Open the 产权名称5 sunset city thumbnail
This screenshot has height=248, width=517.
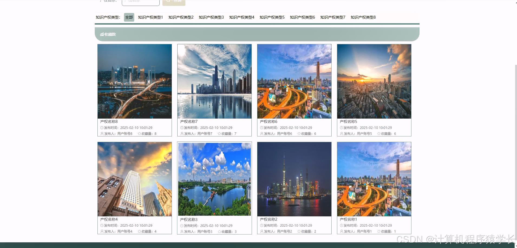point(374,81)
